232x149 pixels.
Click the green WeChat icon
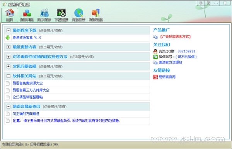pos(155,57)
